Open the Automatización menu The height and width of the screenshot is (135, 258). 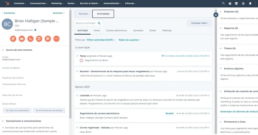point(112,3)
